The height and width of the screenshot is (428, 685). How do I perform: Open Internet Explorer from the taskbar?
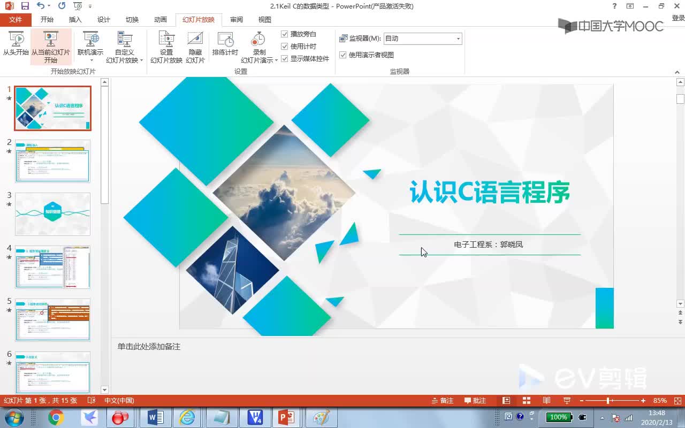coord(187,417)
